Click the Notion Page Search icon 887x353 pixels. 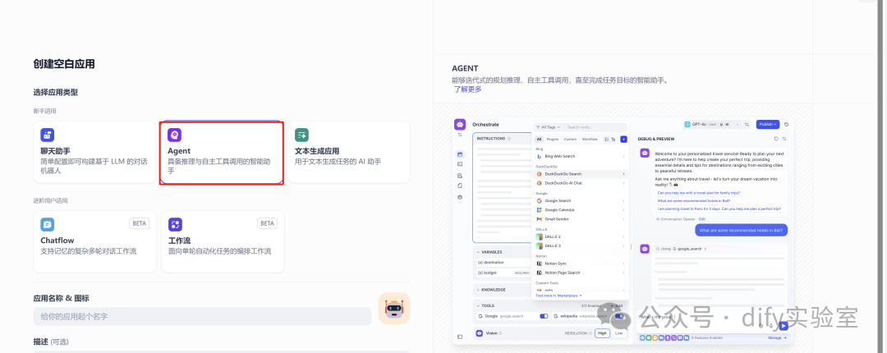click(x=539, y=273)
